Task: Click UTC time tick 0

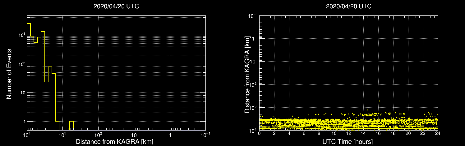Action: pyautogui.click(x=259, y=133)
